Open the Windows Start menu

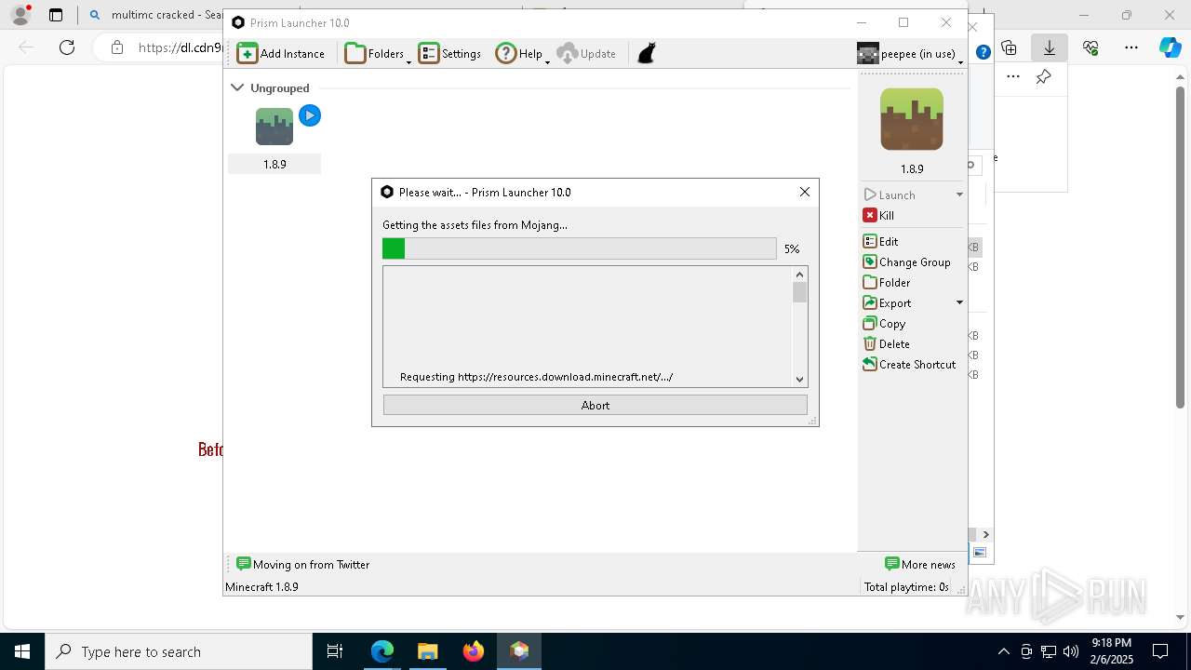(x=22, y=651)
